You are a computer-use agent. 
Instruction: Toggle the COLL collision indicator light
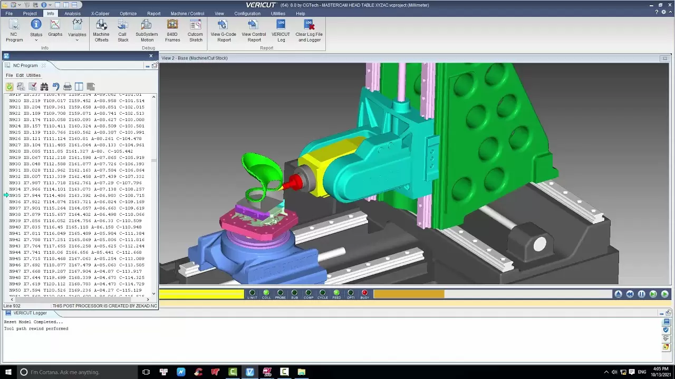(x=266, y=293)
